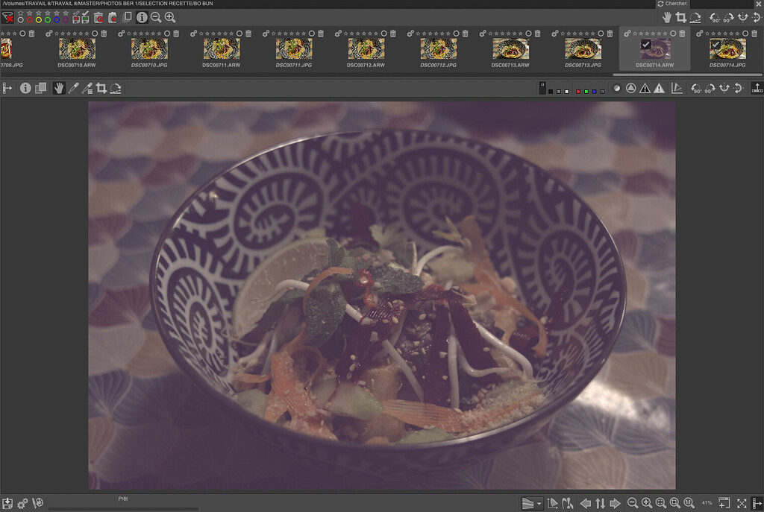Filter images with purple color label

(66, 20)
